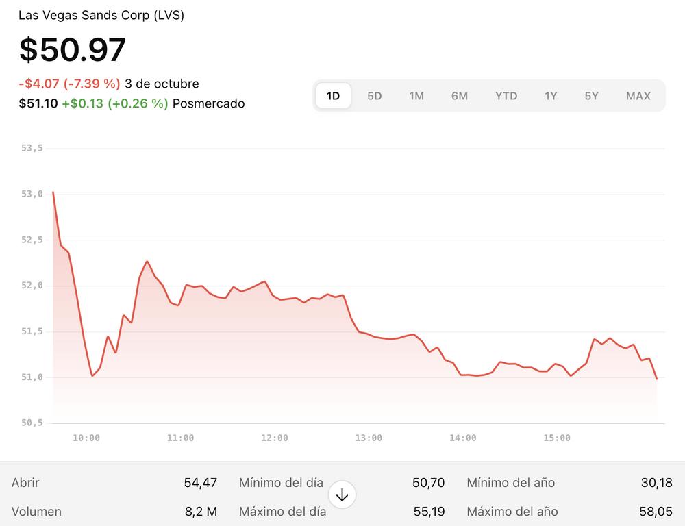Click the Posmercado after-hours price line
The width and height of the screenshot is (685, 526).
click(132, 103)
